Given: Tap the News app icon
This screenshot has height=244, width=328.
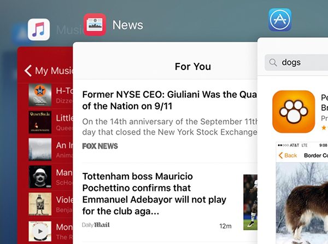Looking at the screenshot, I should click(x=95, y=25).
